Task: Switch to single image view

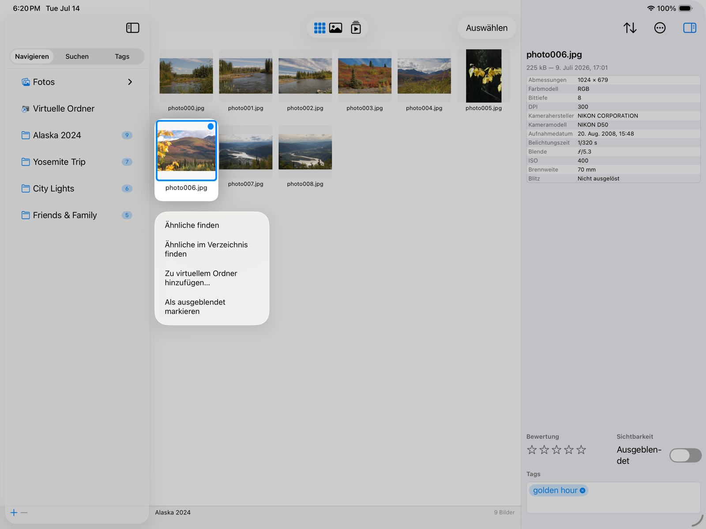Action: (336, 28)
